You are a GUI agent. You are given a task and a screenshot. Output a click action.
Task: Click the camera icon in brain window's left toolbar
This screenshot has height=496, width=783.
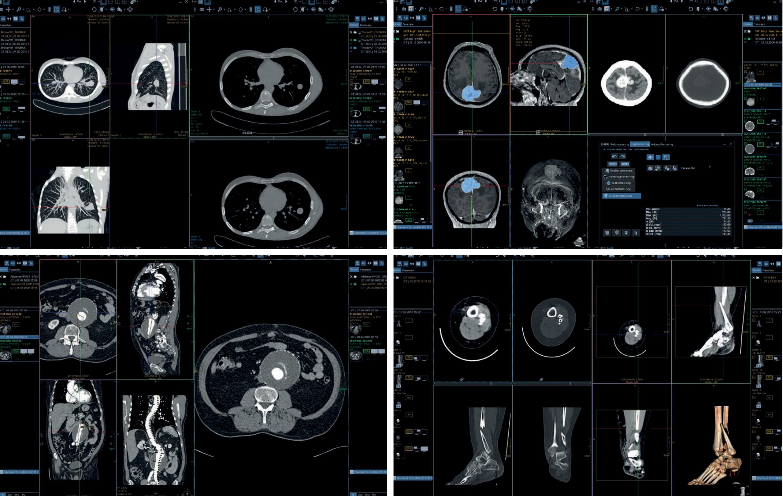(x=404, y=9)
